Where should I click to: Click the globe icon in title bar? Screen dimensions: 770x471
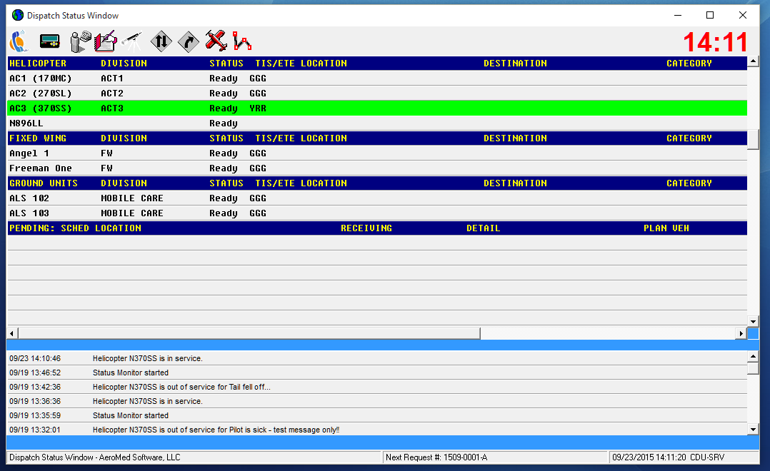click(18, 15)
